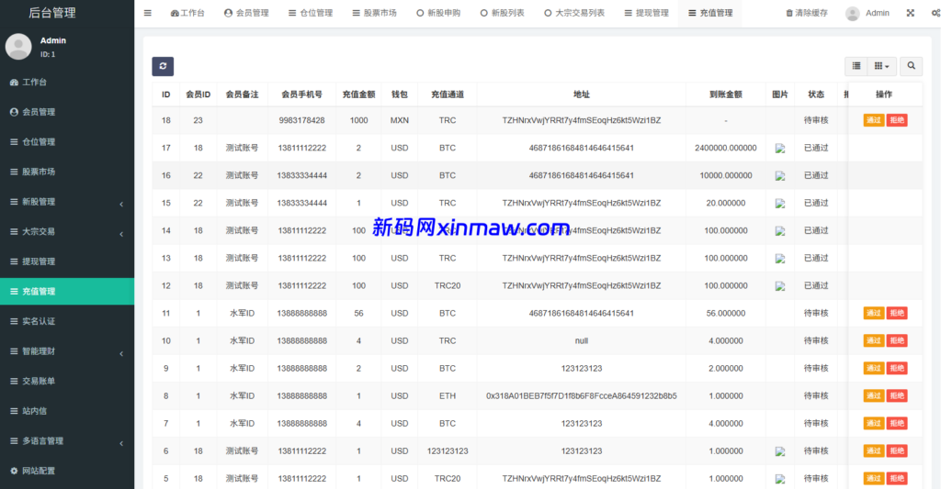941x489 pixels.
Task: Open image thumbnail for recharge ID 16
Action: 779,176
